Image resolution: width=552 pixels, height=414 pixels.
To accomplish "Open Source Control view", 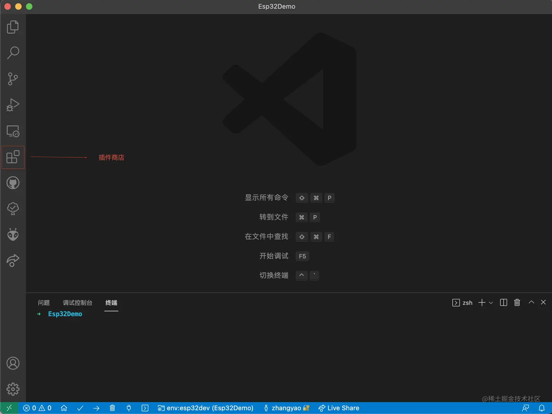I will point(13,79).
